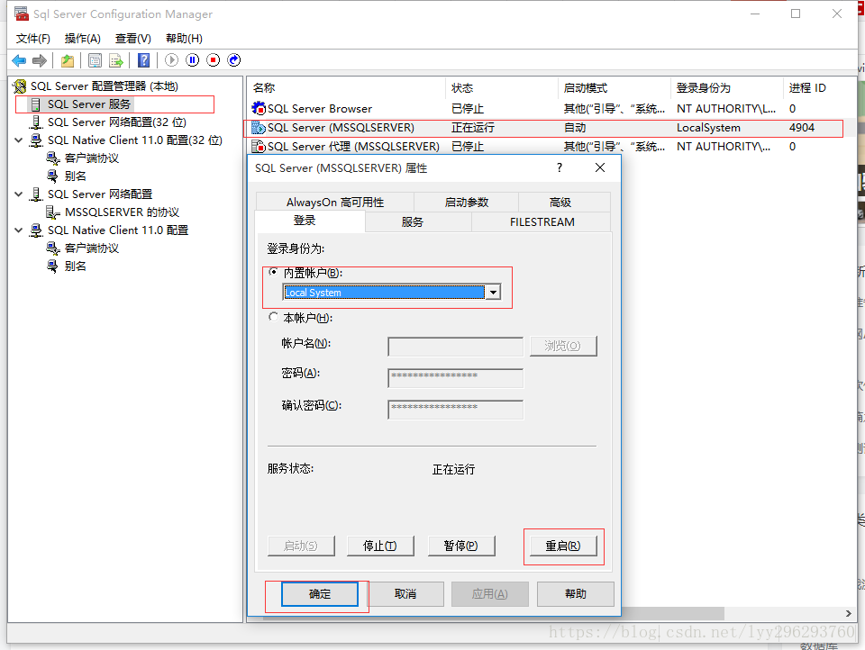The image size is (865, 650).
Task: Click the 重启(R) button
Action: click(563, 546)
